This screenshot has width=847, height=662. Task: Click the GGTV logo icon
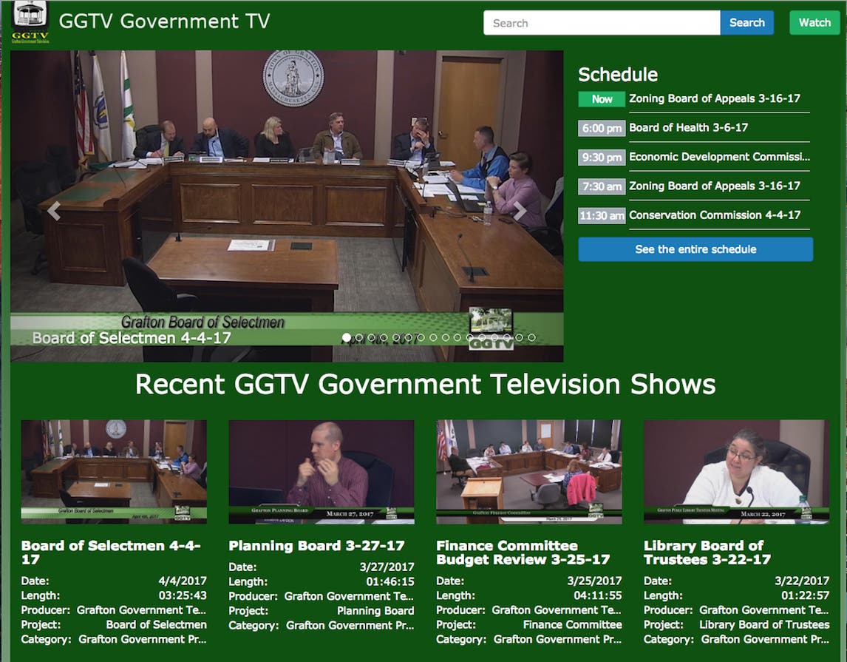tap(30, 22)
